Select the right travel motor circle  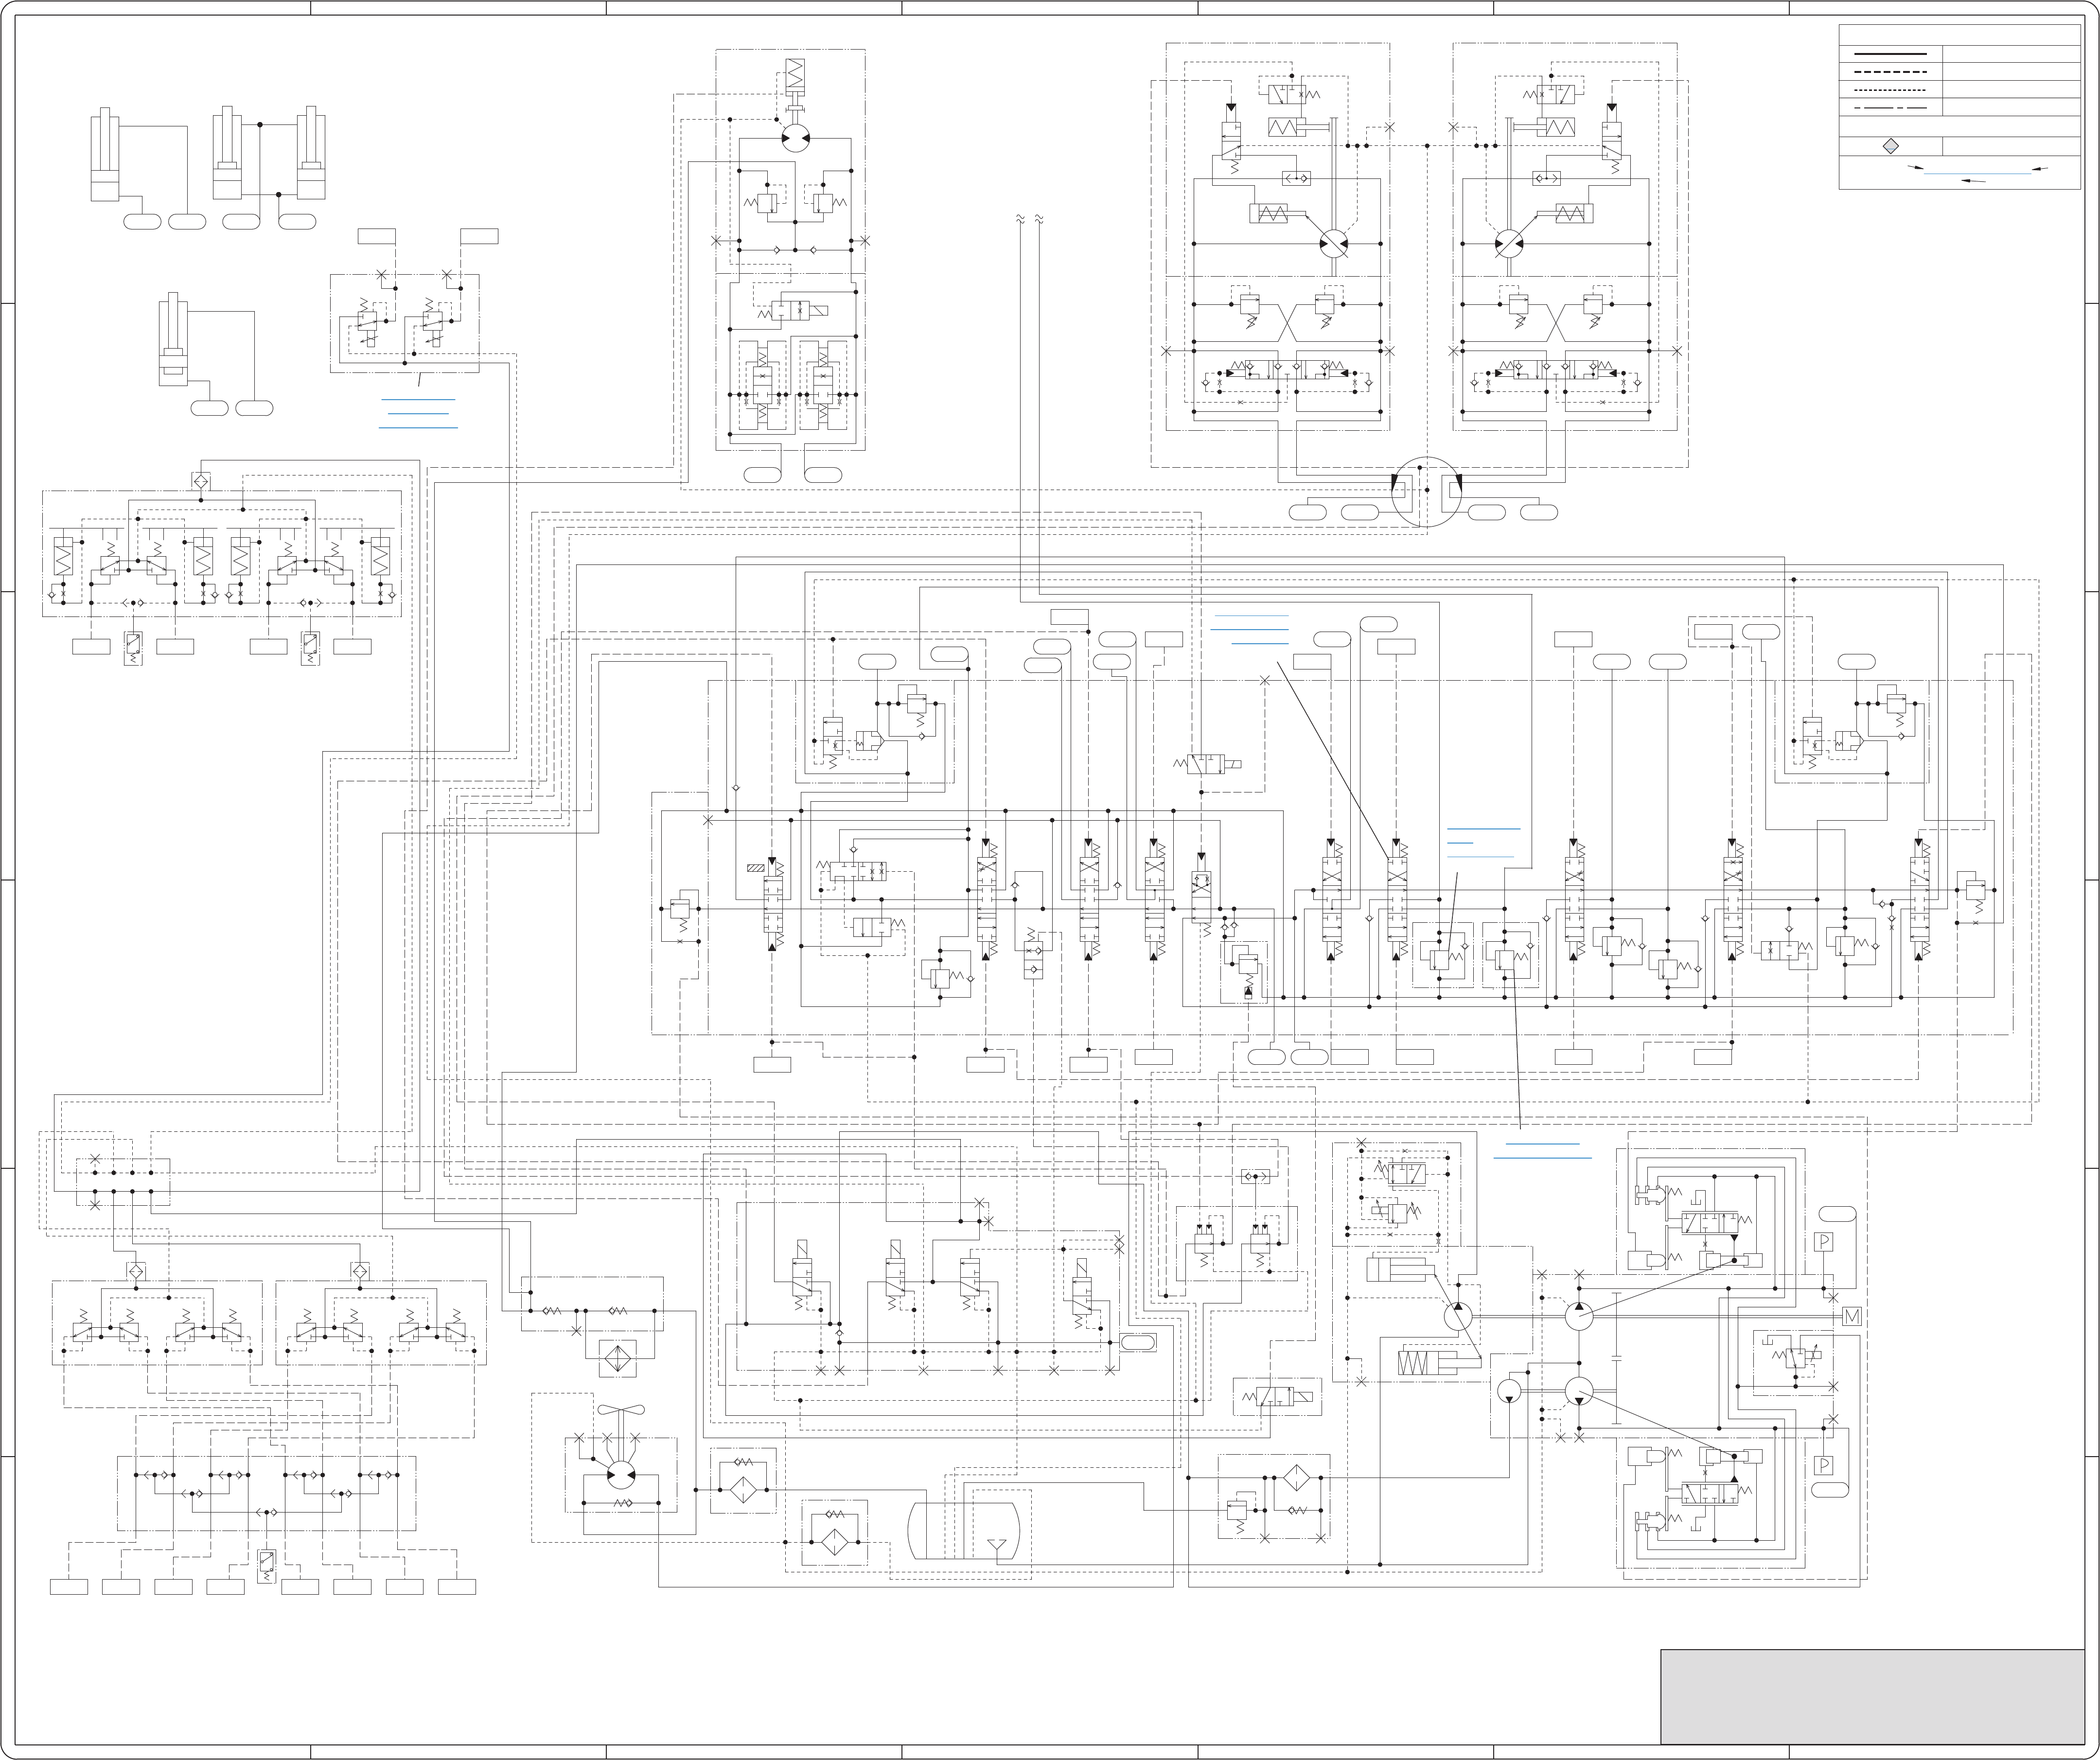(1509, 243)
